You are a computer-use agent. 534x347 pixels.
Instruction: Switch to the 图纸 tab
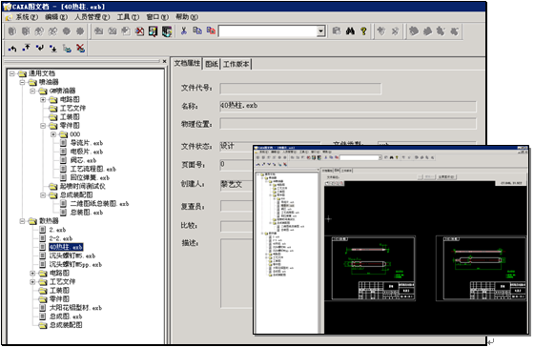click(212, 64)
